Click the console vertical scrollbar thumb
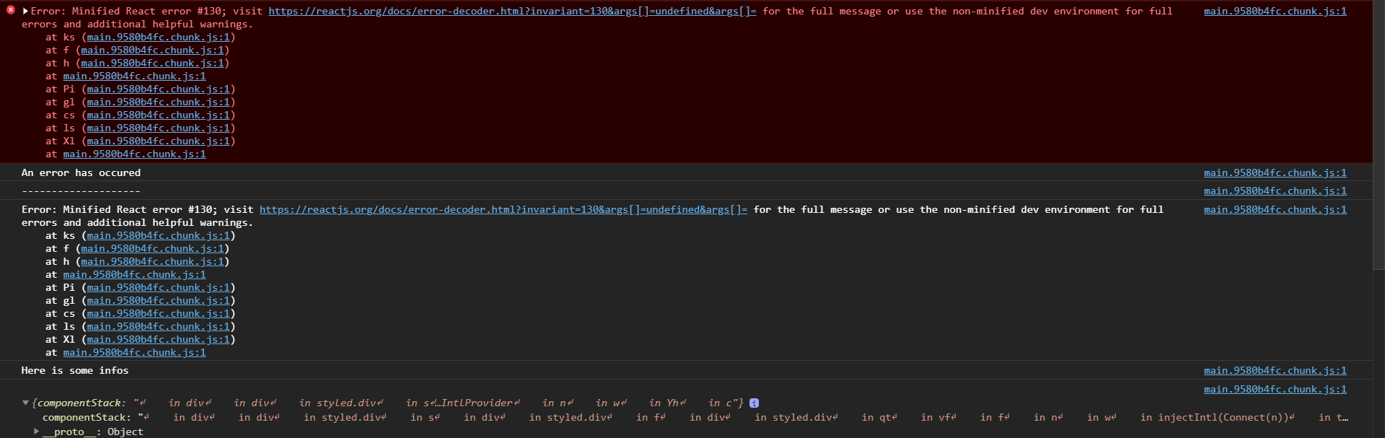The width and height of the screenshot is (1385, 438). click(1379, 135)
